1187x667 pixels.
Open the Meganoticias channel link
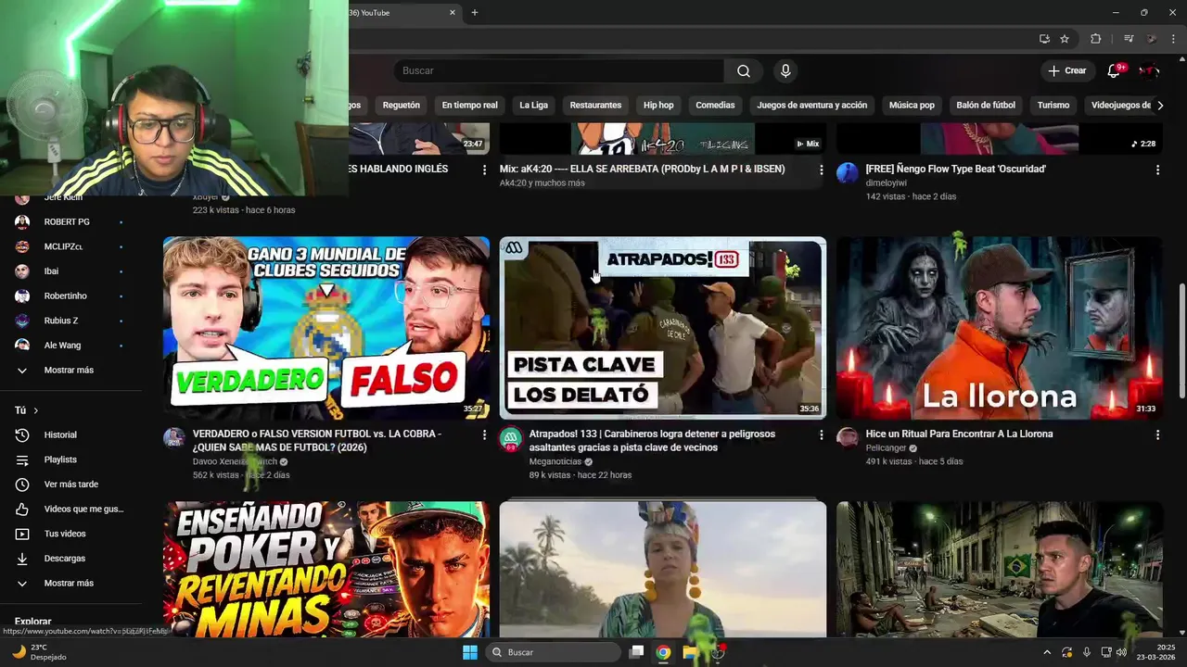pyautogui.click(x=555, y=461)
